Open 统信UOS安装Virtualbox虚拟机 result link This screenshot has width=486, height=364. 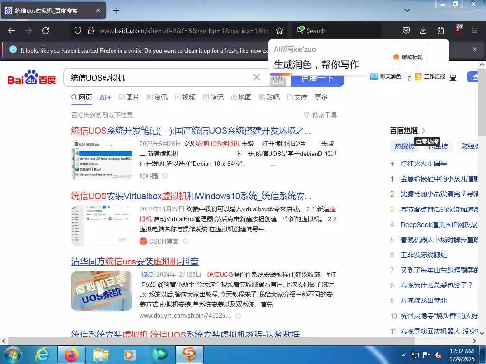tap(191, 196)
